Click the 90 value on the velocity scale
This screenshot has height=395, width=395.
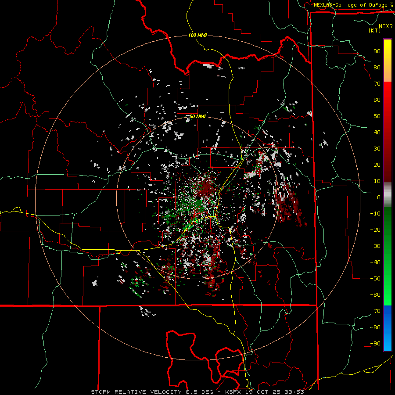[x=377, y=51]
